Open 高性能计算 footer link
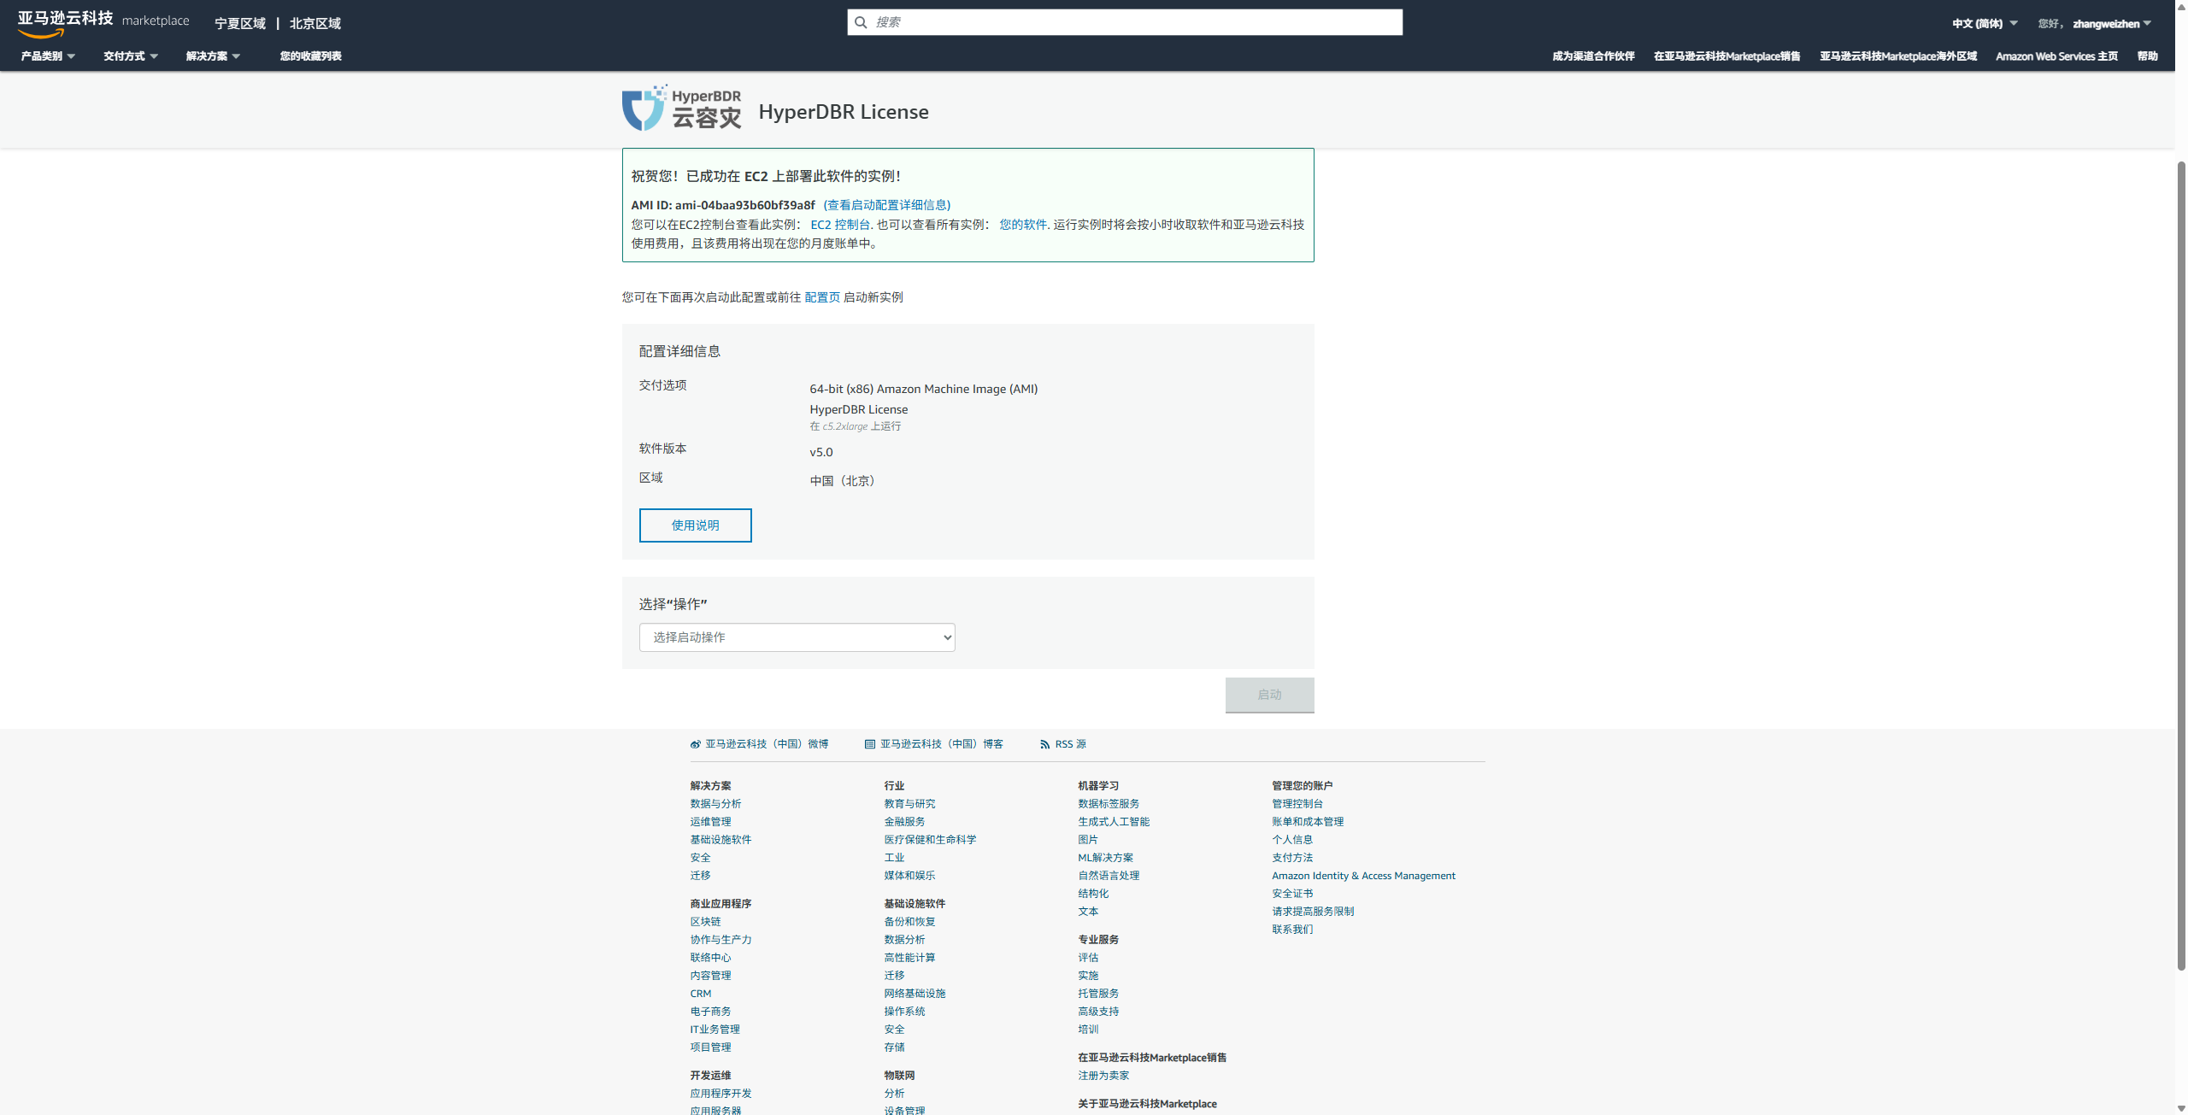Image resolution: width=2188 pixels, height=1115 pixels. click(909, 958)
